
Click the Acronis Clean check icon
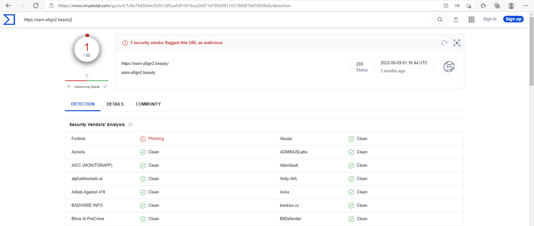point(143,152)
